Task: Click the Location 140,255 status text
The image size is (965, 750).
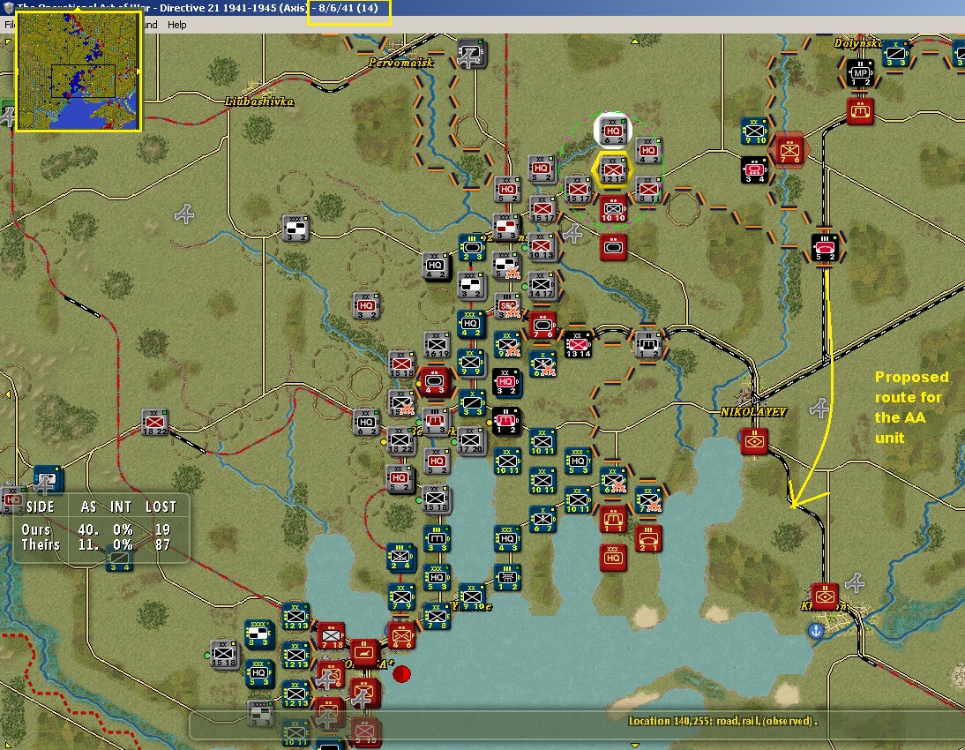Action: (722, 721)
